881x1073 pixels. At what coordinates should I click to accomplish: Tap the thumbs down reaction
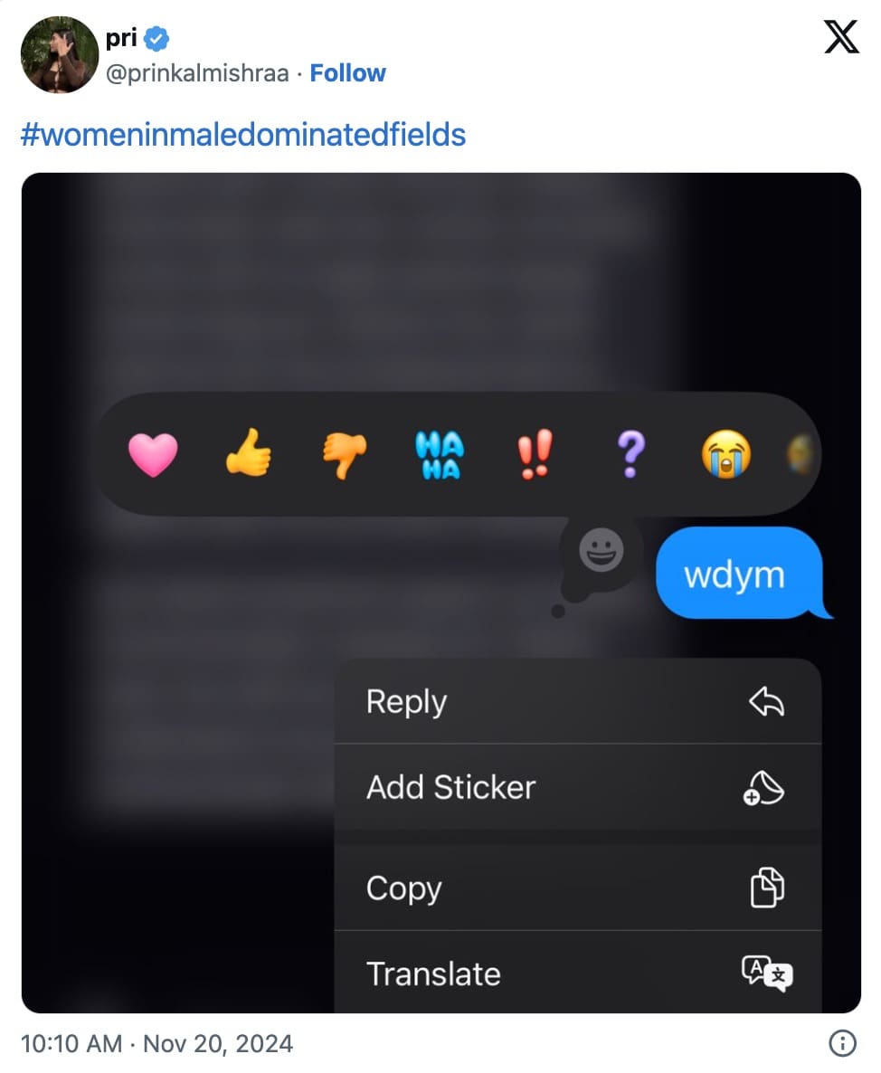(x=345, y=456)
